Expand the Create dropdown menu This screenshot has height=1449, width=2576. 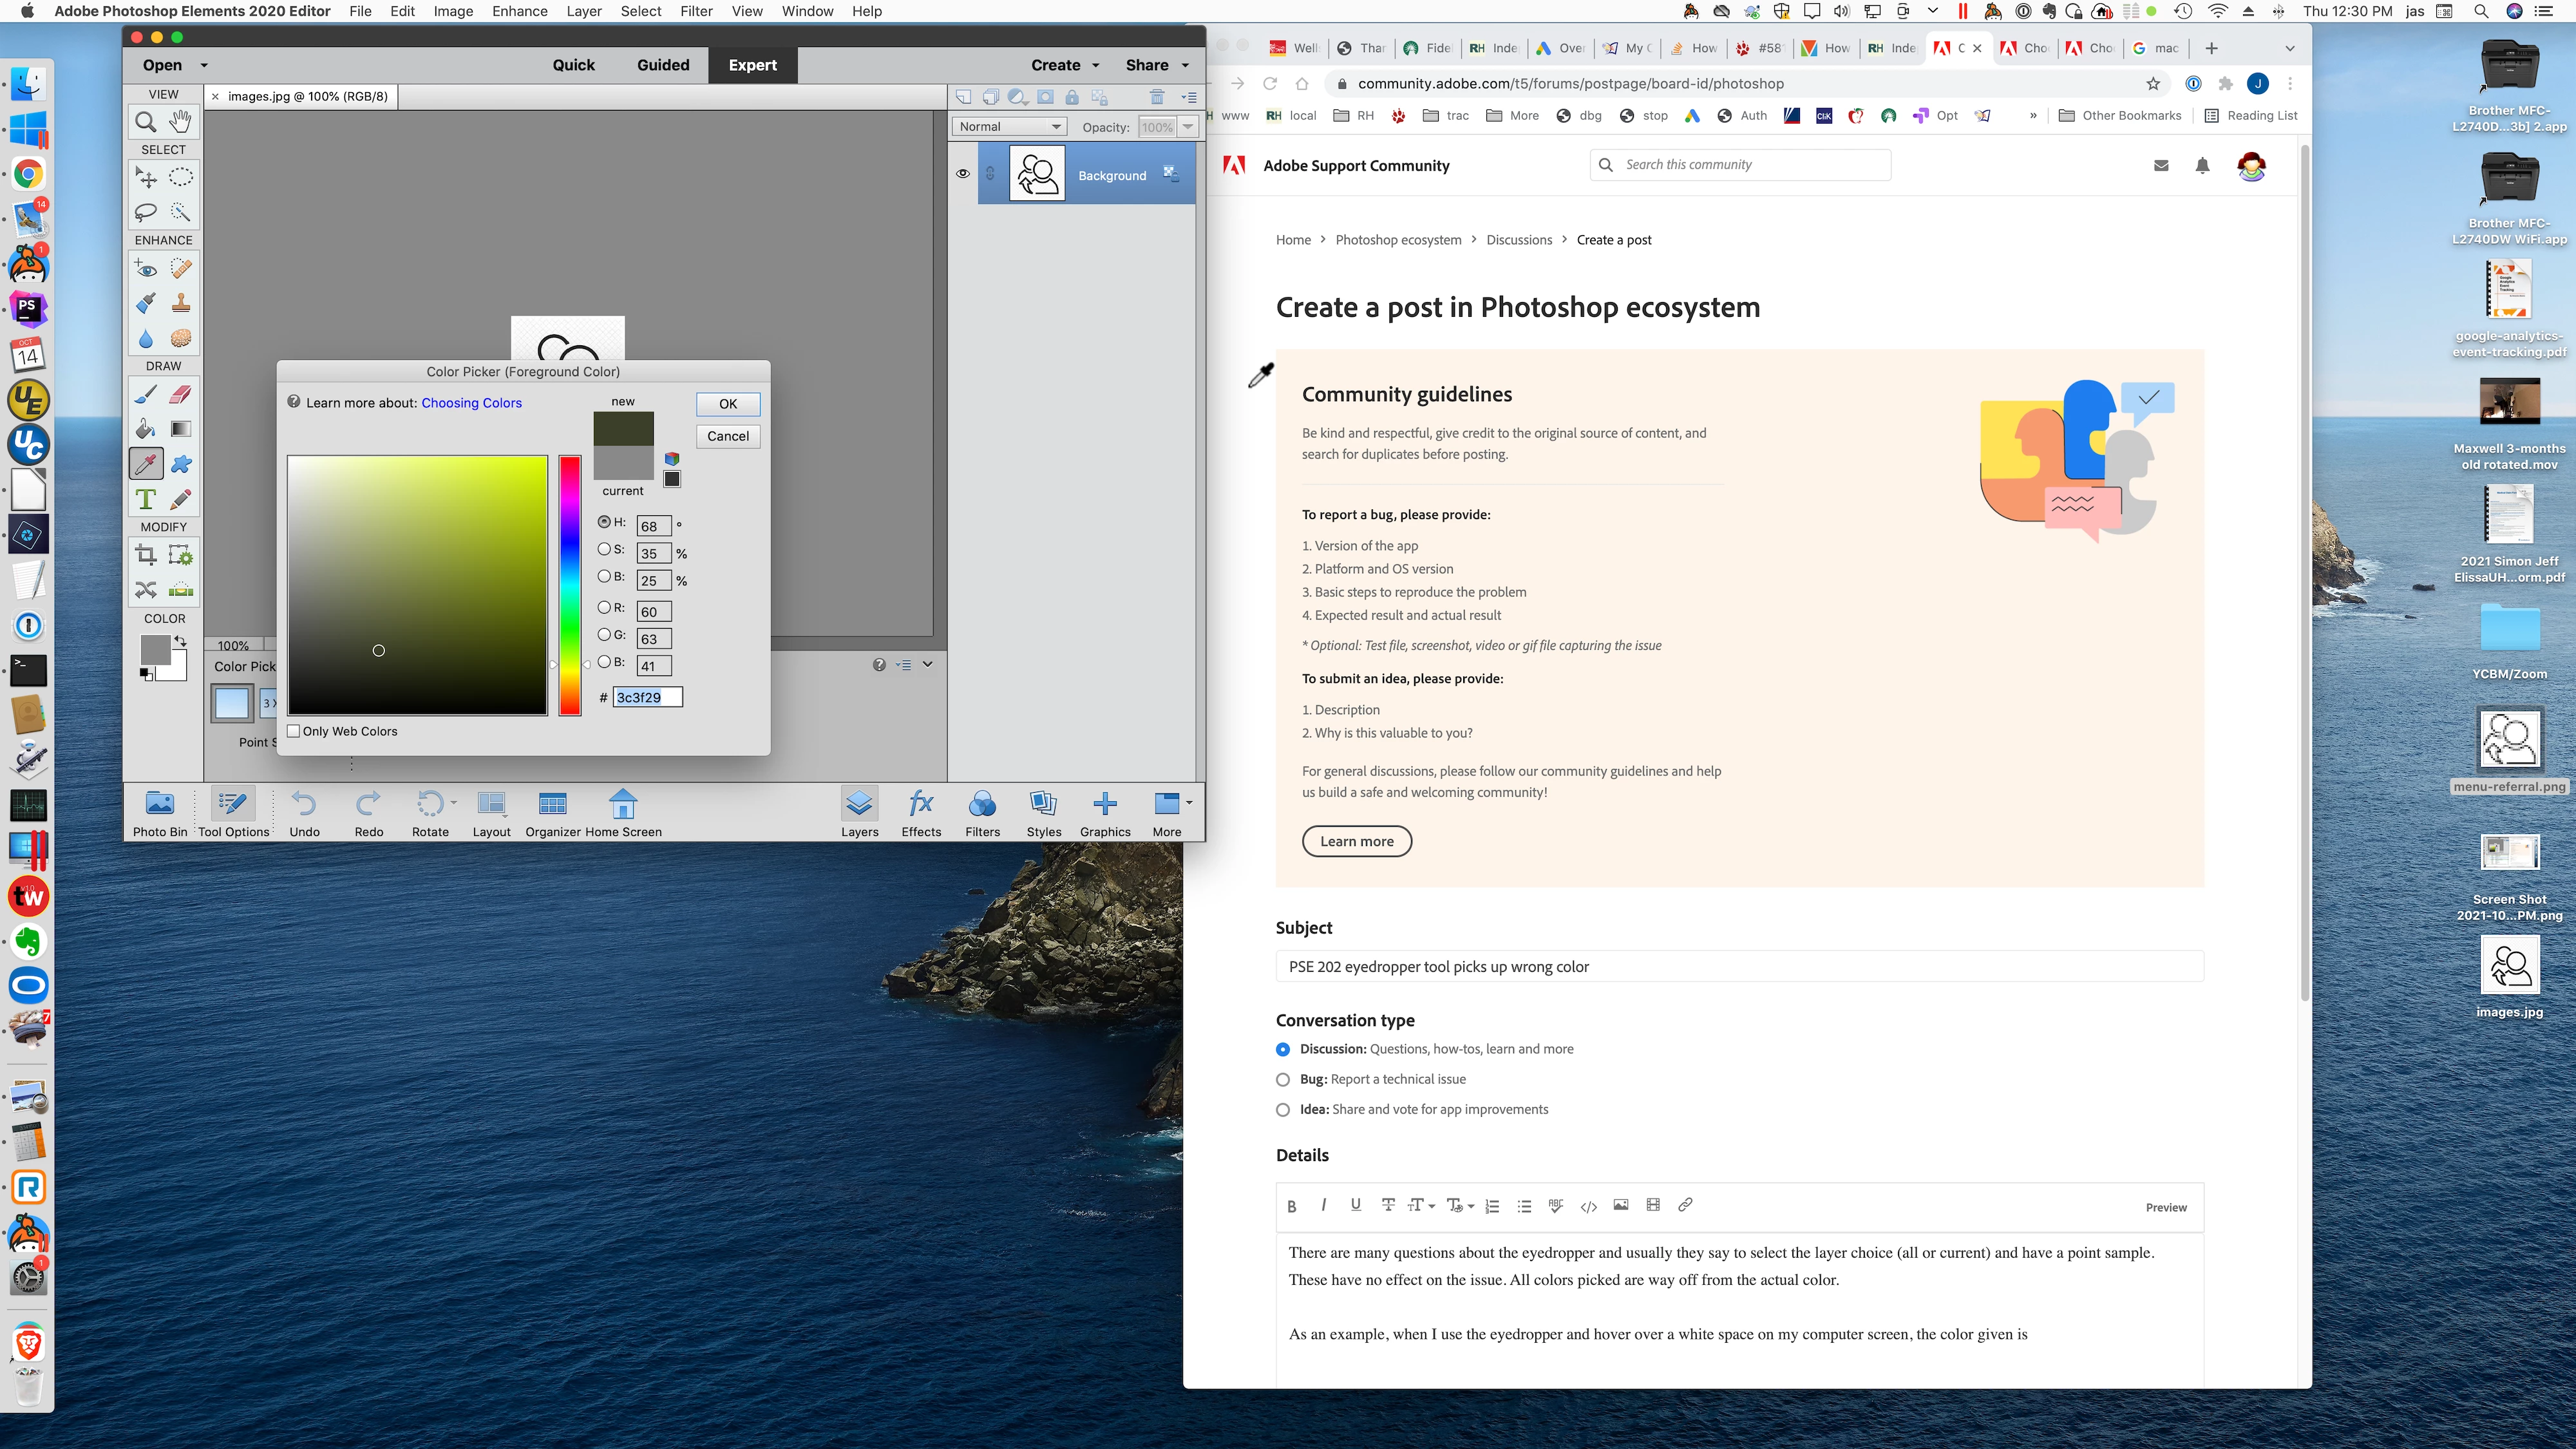click(x=1095, y=65)
